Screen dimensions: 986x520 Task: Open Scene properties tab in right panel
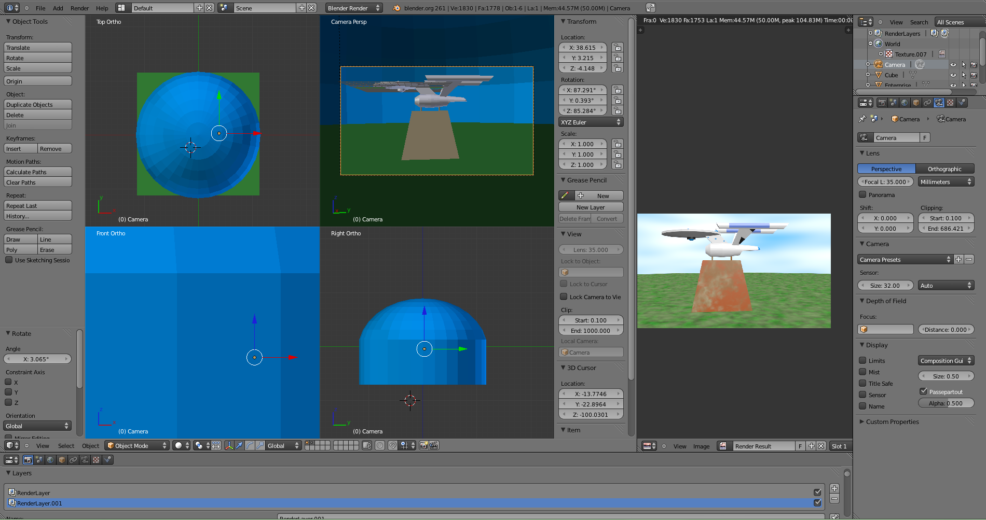(x=893, y=103)
